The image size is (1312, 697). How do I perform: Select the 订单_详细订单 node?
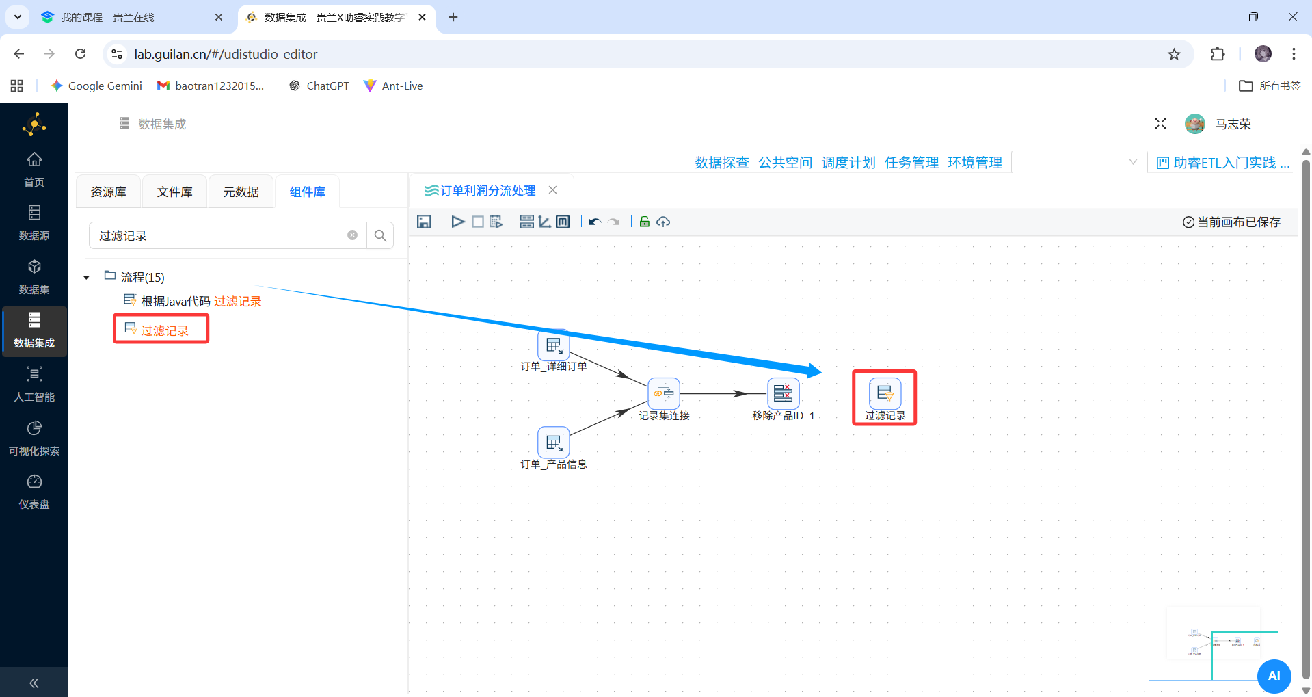554,346
